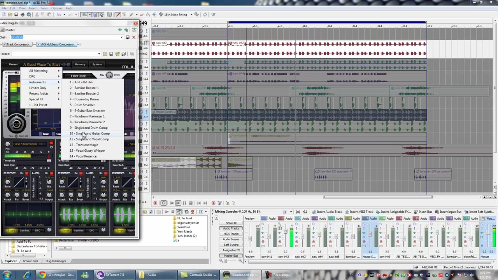Toggle VMS Multiband Compressor checkbox
The width and height of the screenshot is (498, 280).
click(x=39, y=44)
